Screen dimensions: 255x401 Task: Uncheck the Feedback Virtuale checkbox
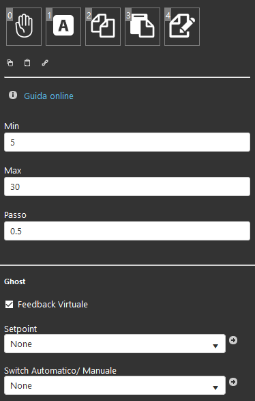(x=9, y=304)
